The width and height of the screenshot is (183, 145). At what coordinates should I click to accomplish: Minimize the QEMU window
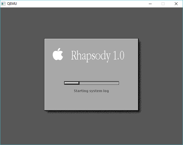[x=150, y=4]
